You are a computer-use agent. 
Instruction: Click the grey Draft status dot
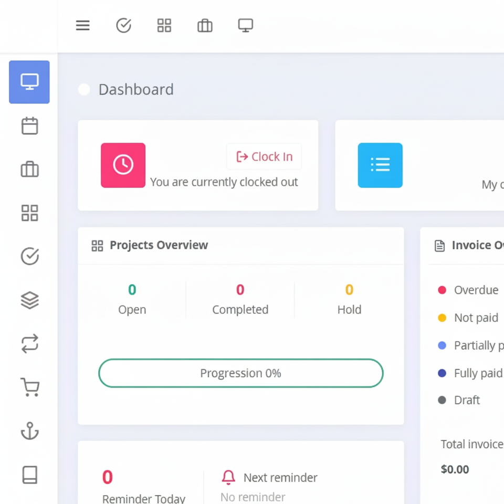442,400
